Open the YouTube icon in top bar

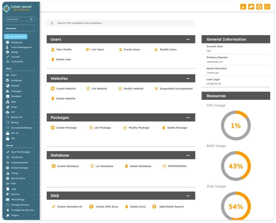click(x=243, y=7)
